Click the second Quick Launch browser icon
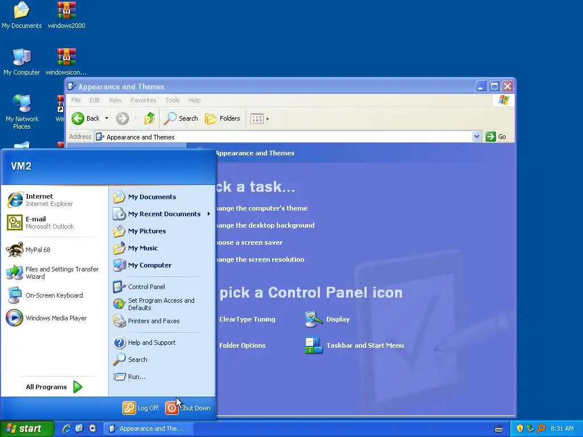Viewport: 583px width, 437px height. [x=80, y=428]
